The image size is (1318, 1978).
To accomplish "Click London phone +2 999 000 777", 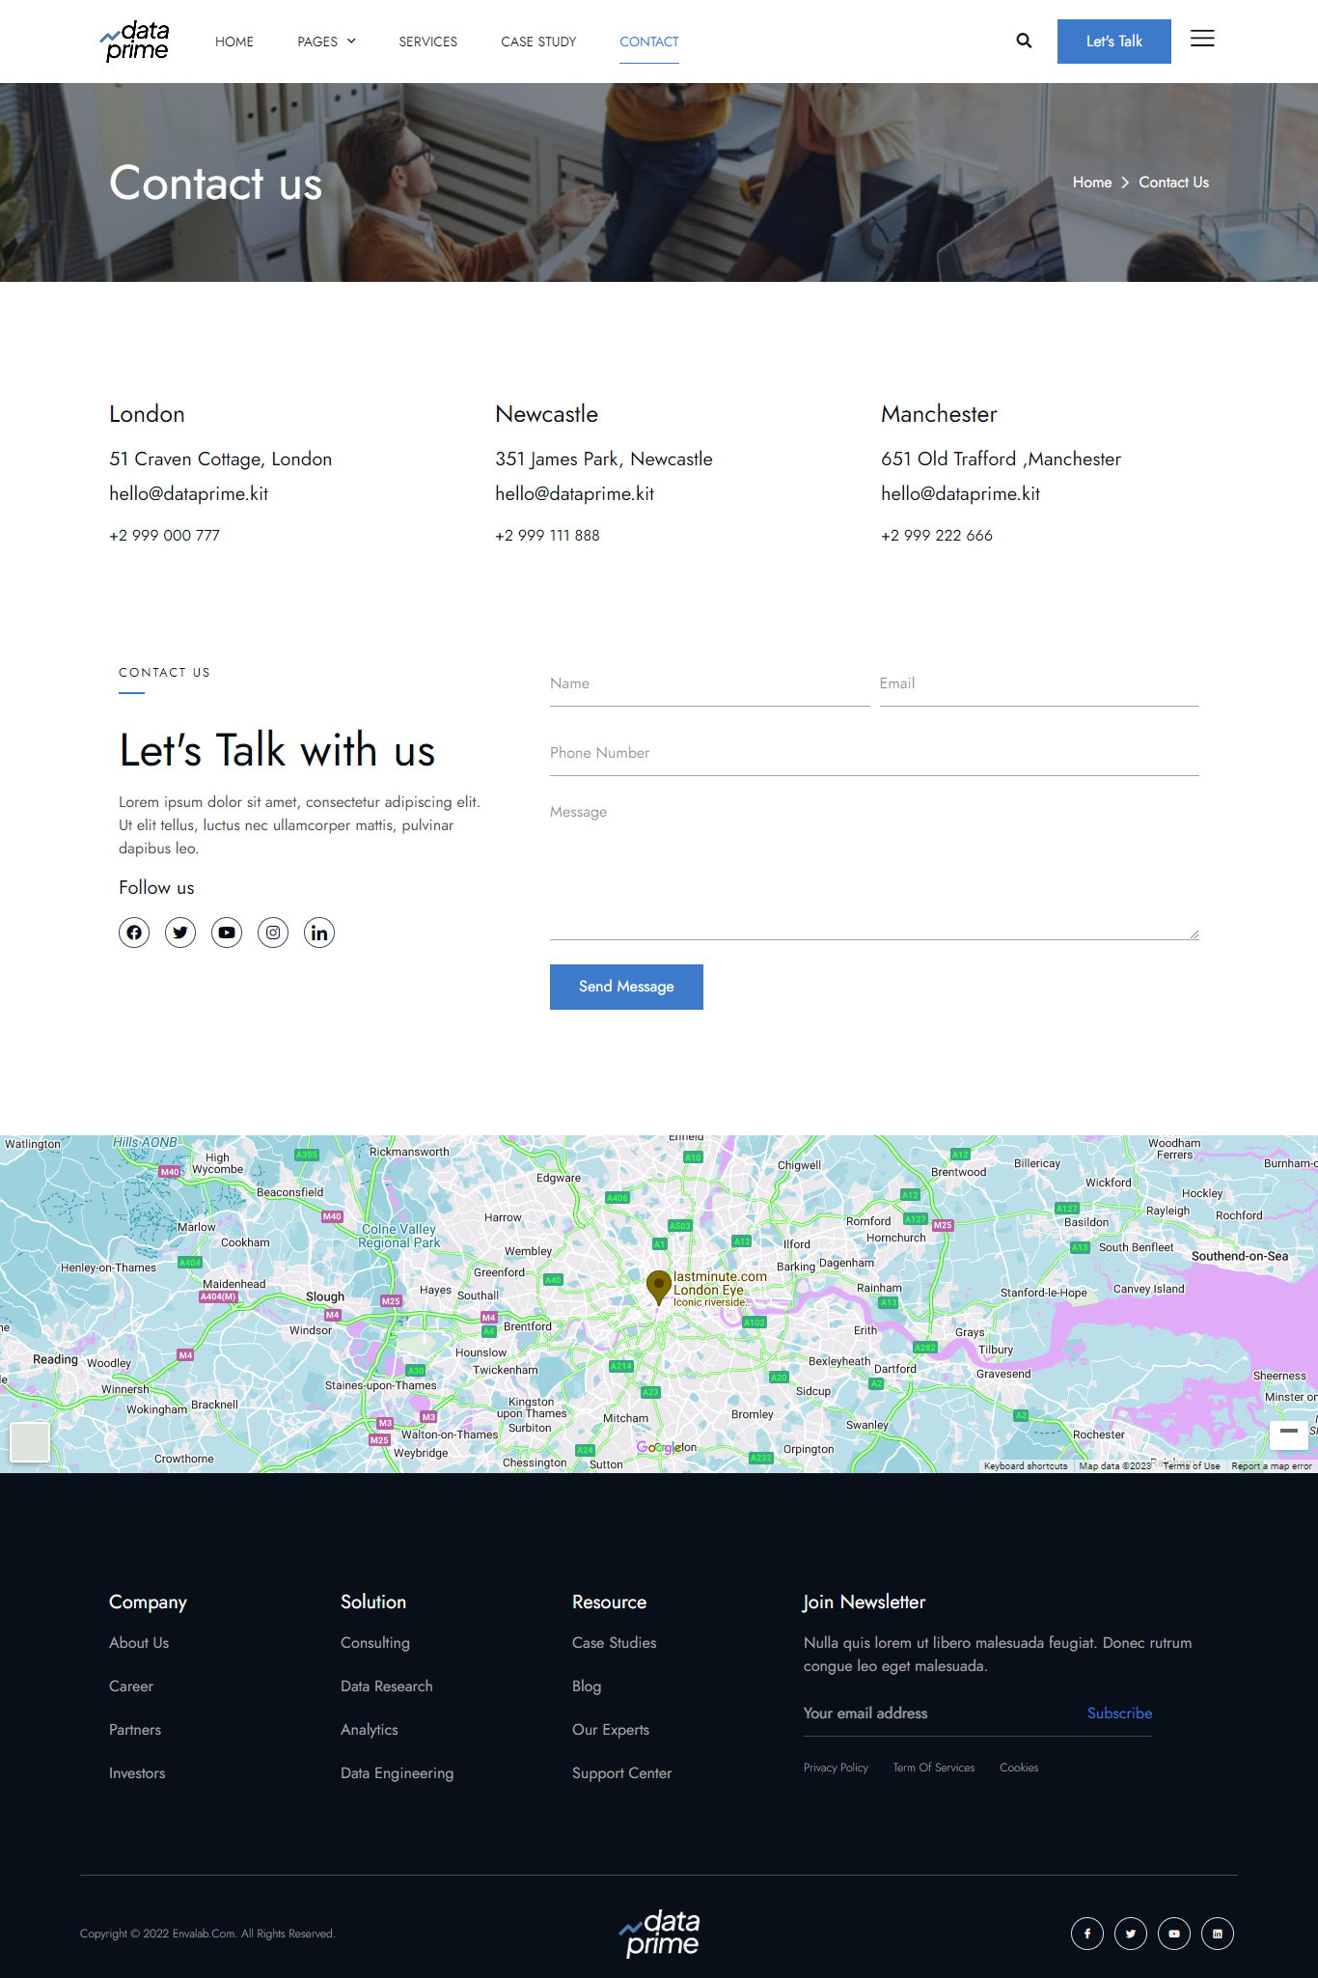I will 165,536.
